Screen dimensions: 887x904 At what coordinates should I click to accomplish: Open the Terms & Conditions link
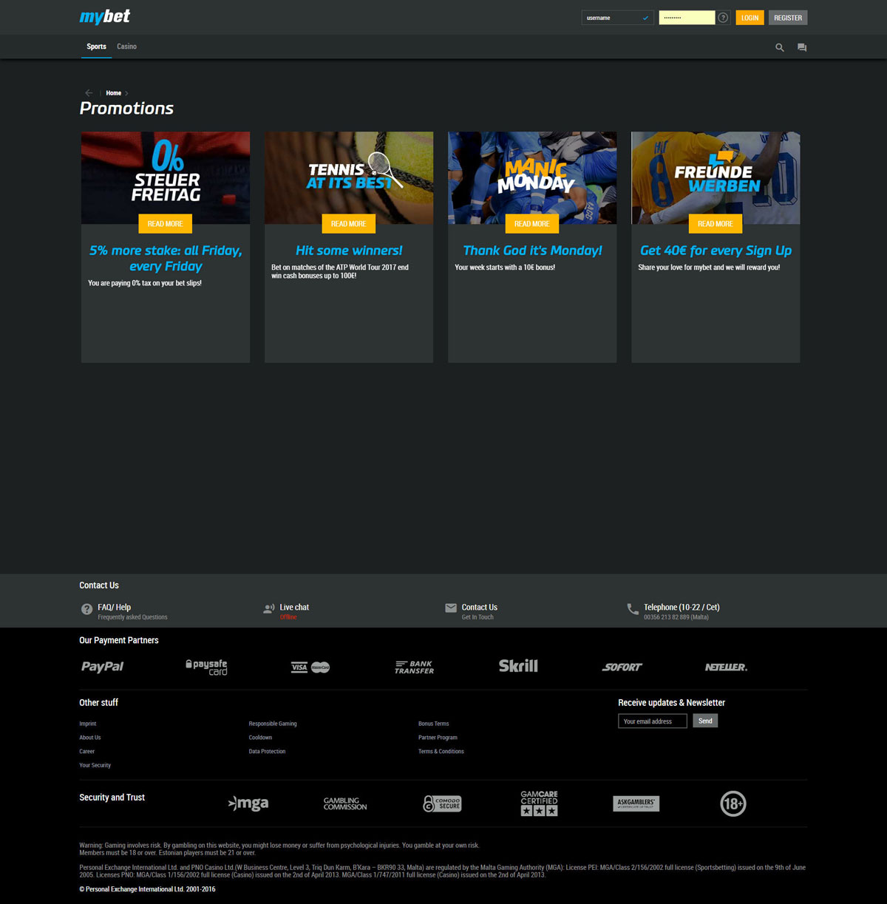tap(441, 752)
